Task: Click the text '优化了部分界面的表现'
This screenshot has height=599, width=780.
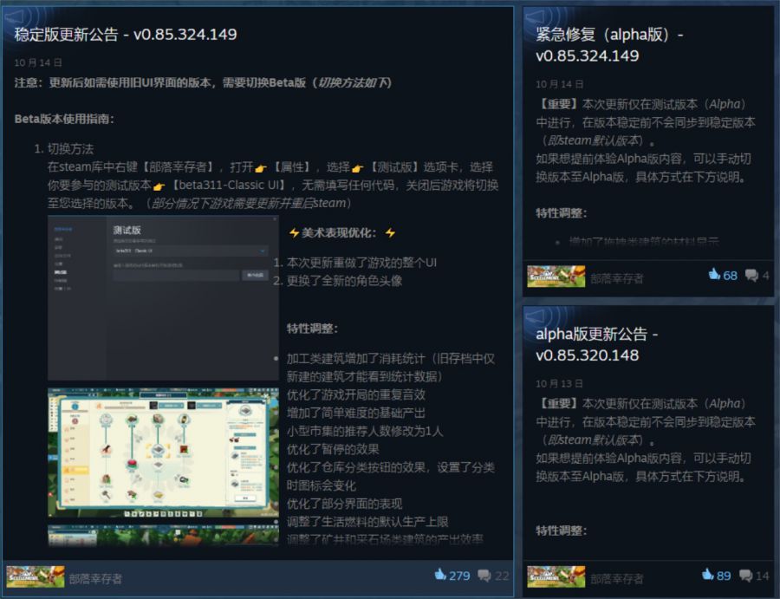Action: click(x=344, y=504)
